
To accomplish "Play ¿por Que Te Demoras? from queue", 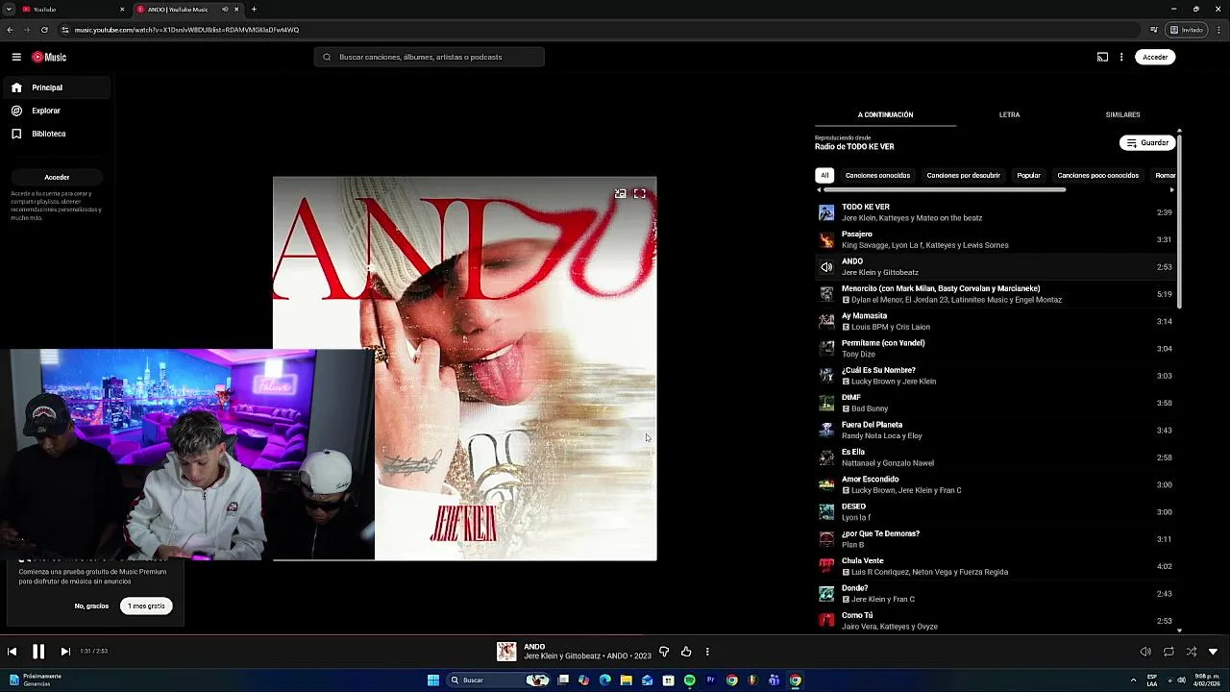I will tap(996, 539).
